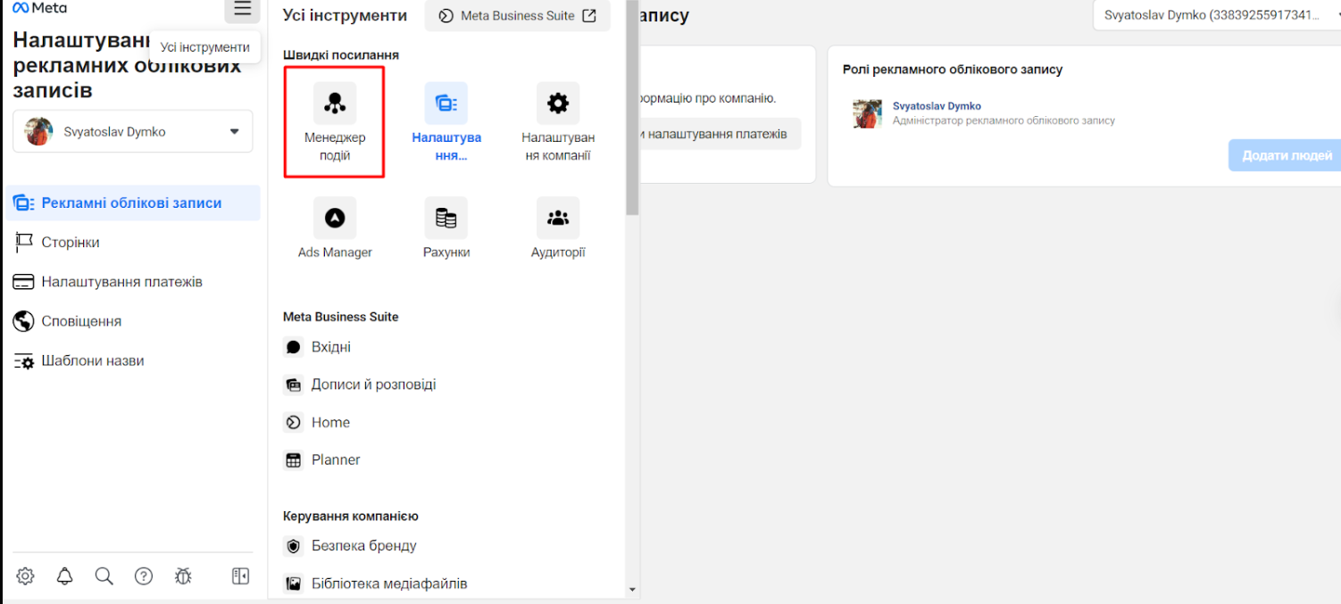Click the hamburger All tools menu icon

pos(242,10)
